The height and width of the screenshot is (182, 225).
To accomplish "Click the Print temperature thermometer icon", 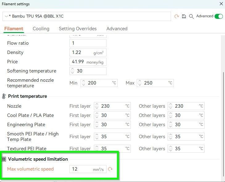I will [x=4, y=96].
